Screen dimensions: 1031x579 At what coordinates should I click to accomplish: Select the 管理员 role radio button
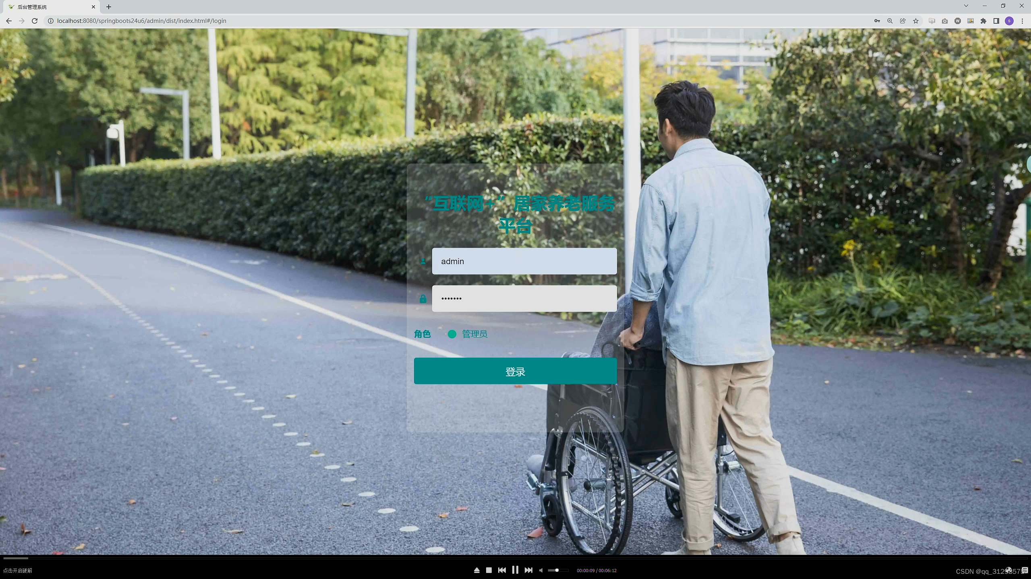pos(452,334)
